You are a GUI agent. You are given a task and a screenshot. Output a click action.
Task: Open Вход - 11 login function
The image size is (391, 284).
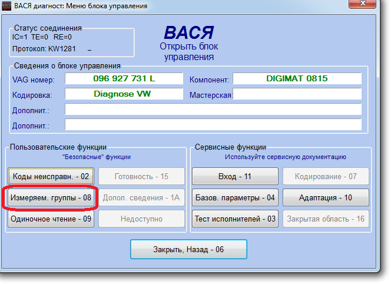[235, 176]
